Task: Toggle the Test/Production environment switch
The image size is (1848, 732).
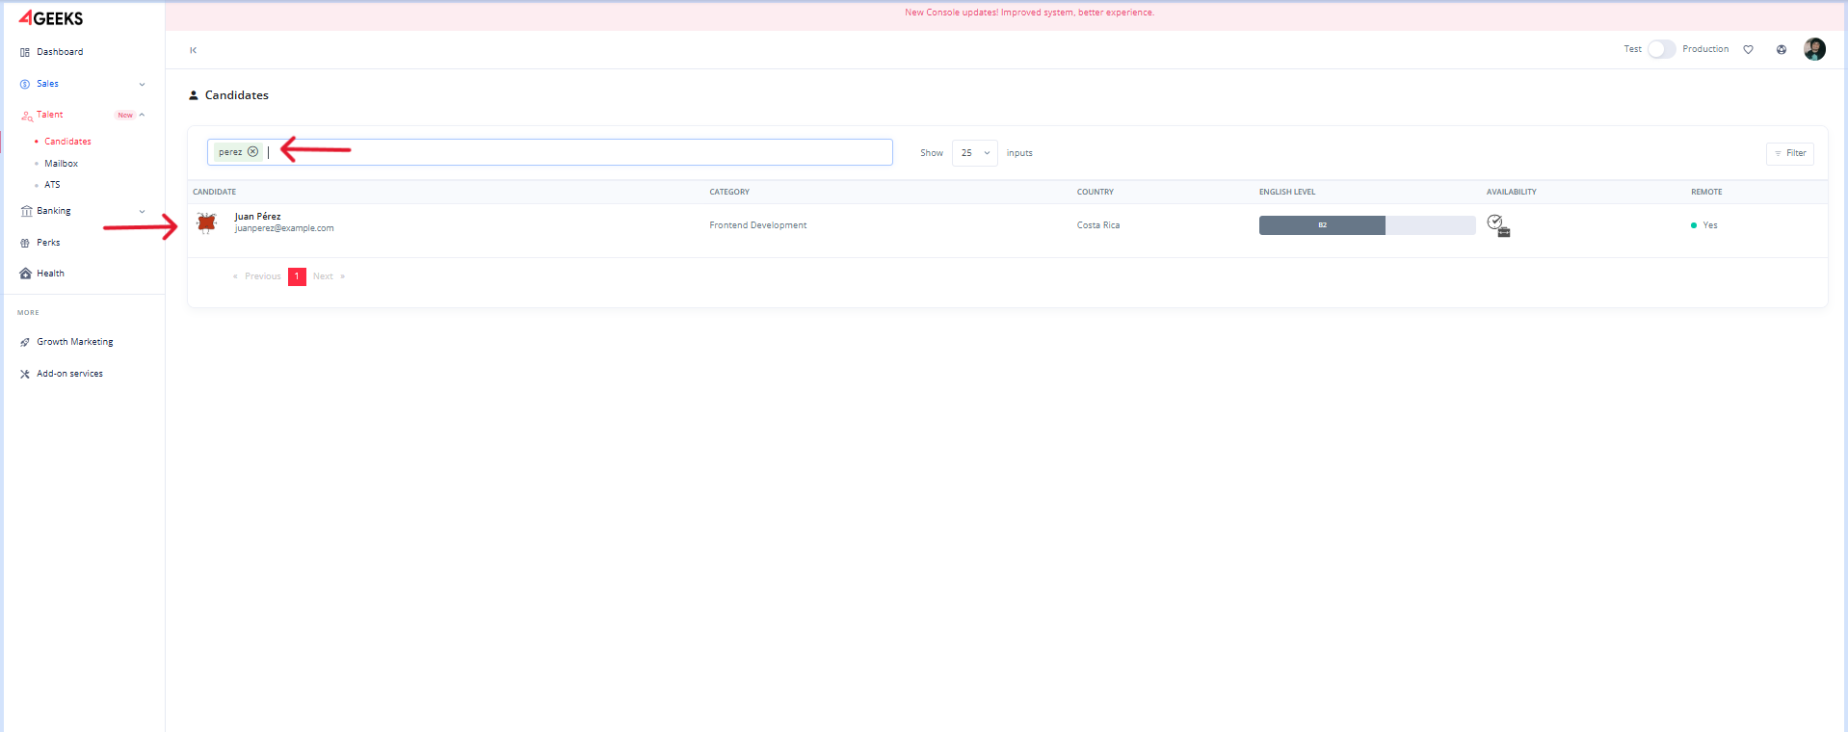Action: (x=1661, y=49)
